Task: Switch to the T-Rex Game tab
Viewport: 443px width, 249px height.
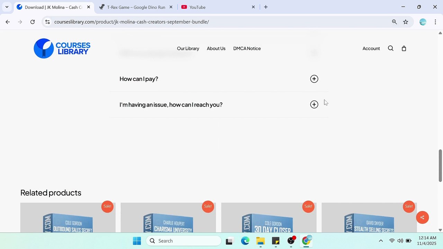Action: click(136, 7)
